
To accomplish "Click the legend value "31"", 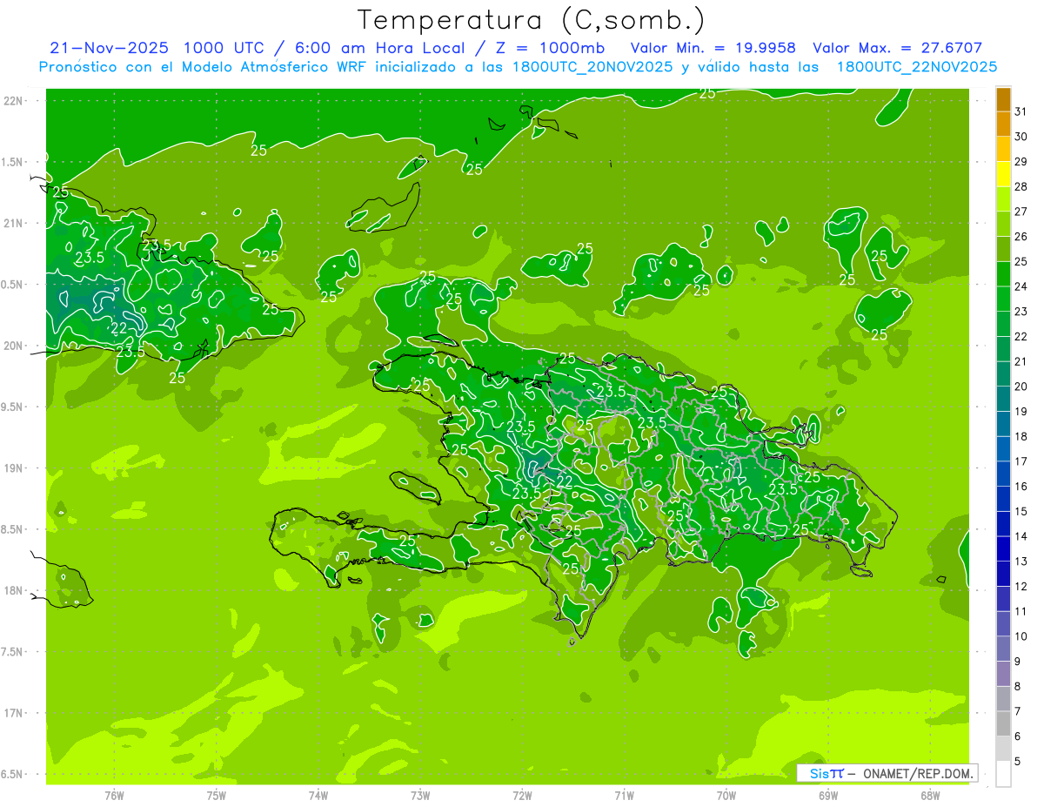I will 1021,111.
